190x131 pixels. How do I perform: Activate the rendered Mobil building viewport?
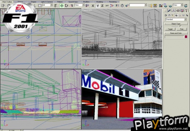tap(122, 99)
